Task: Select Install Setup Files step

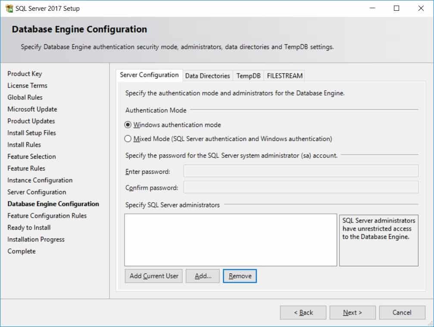Action: tap(32, 133)
